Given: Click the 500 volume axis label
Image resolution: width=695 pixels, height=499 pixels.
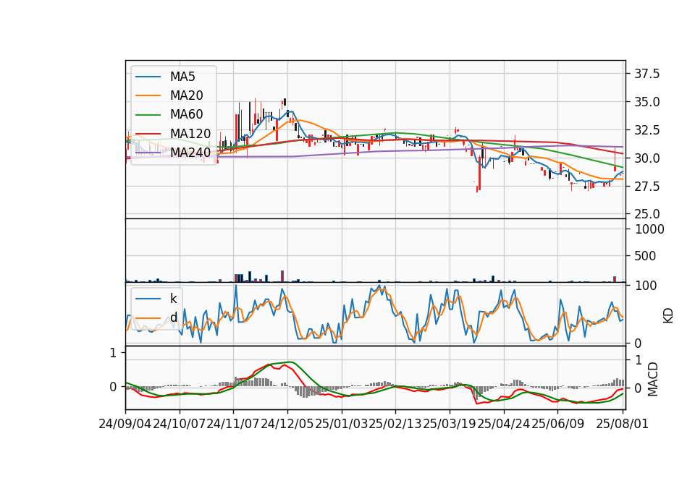Looking at the screenshot, I should [645, 256].
